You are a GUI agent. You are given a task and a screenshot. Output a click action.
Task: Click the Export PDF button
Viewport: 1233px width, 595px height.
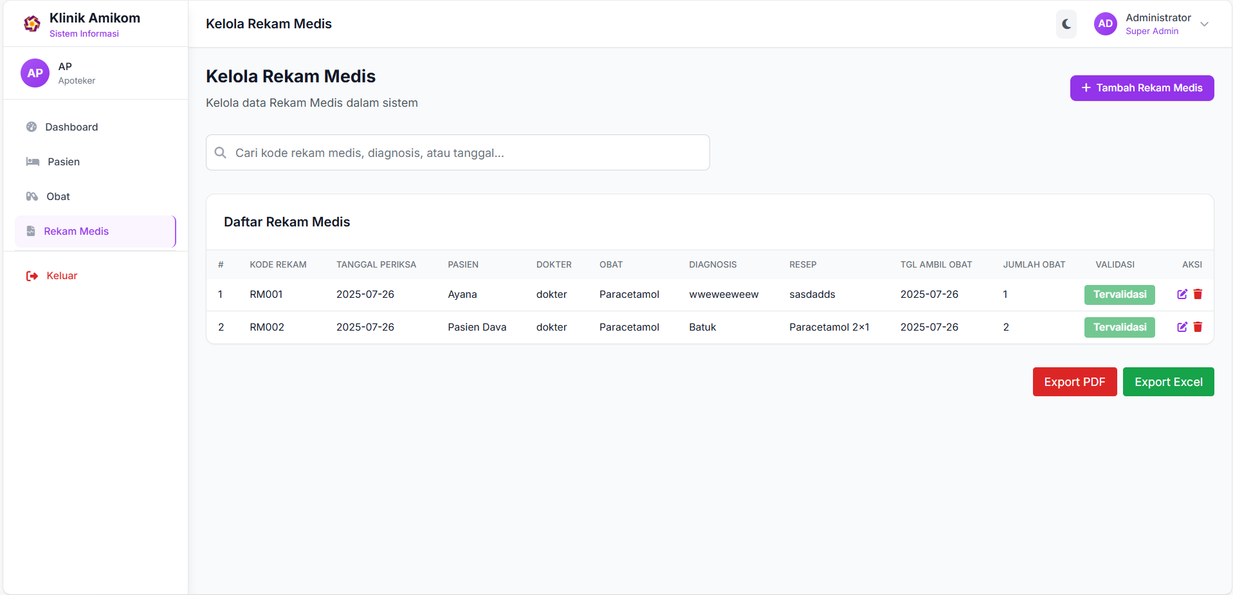point(1074,382)
